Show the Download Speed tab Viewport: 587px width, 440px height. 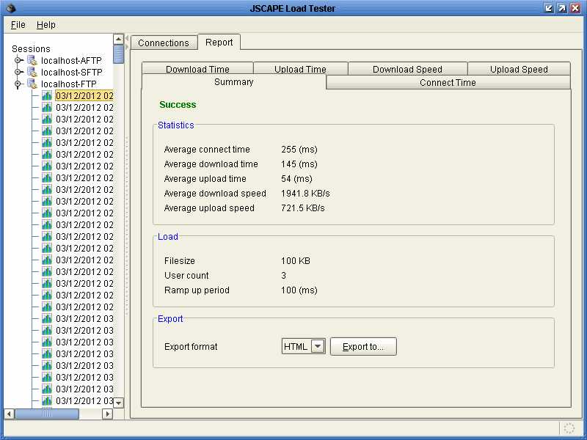point(407,69)
